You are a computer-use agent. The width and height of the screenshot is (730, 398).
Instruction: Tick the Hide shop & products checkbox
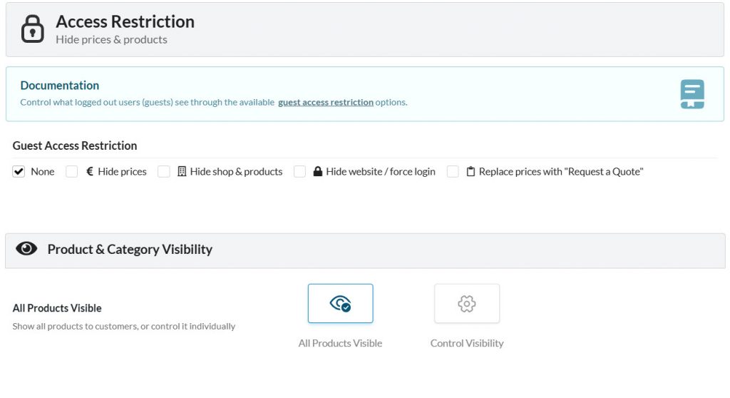point(164,172)
